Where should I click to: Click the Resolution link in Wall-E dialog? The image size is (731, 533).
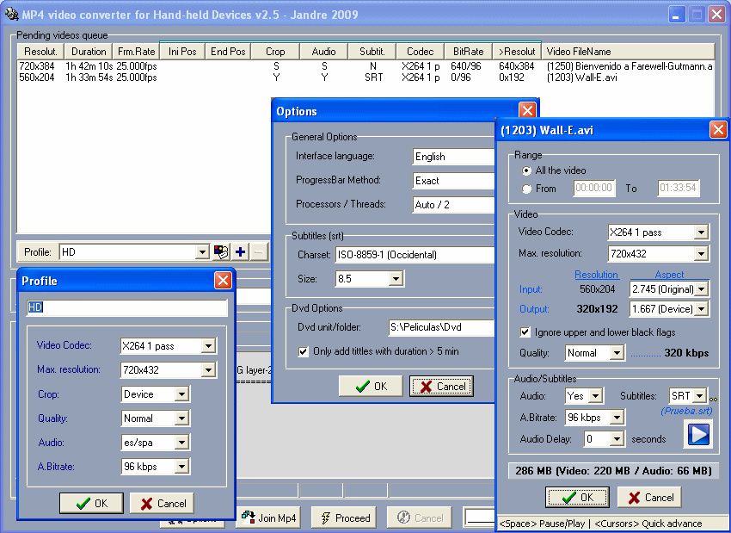click(x=596, y=275)
